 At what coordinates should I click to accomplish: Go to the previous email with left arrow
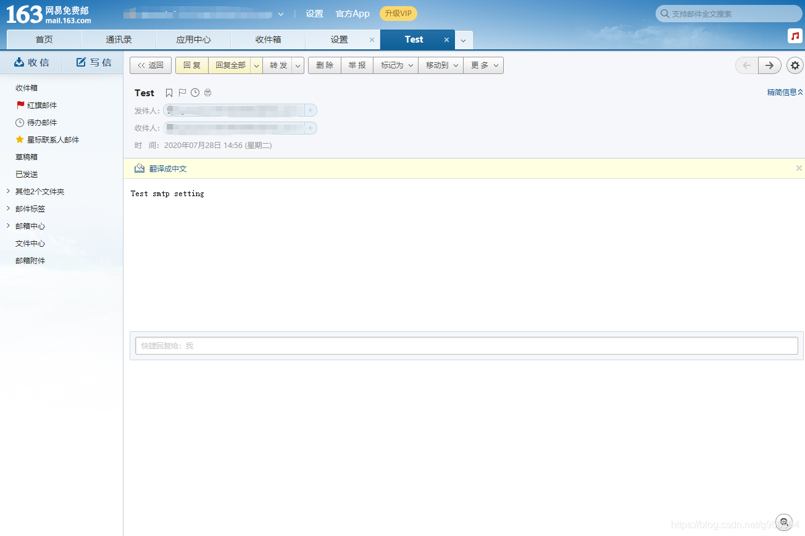[746, 65]
